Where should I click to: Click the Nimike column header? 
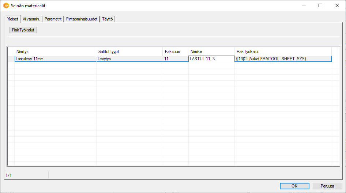click(211, 52)
